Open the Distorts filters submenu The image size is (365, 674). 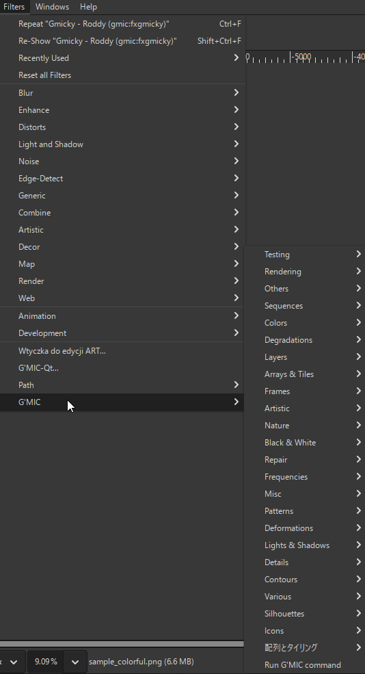[122, 127]
